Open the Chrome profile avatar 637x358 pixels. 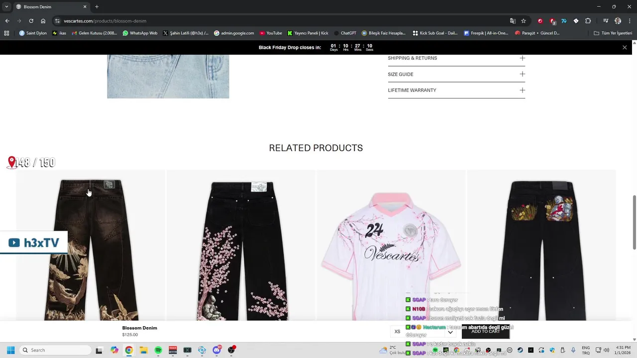point(618,21)
